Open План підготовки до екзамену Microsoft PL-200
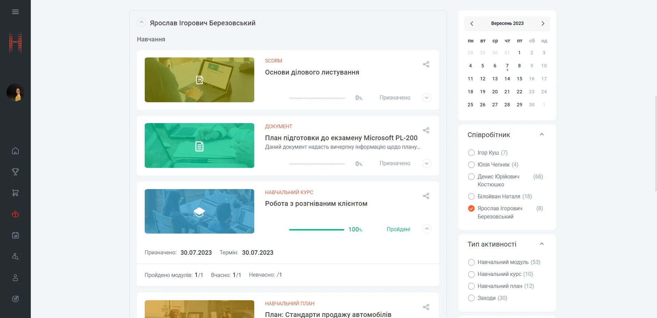657x318 pixels. [341, 138]
